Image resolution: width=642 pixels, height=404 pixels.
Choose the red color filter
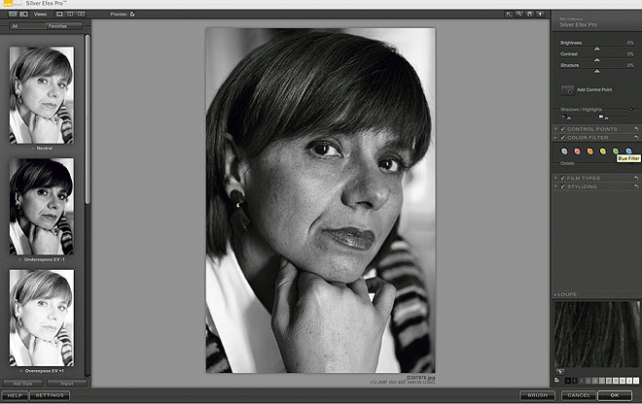(577, 151)
